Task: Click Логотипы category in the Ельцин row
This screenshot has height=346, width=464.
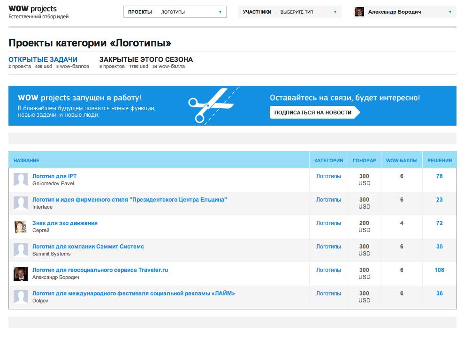Action: point(328,200)
